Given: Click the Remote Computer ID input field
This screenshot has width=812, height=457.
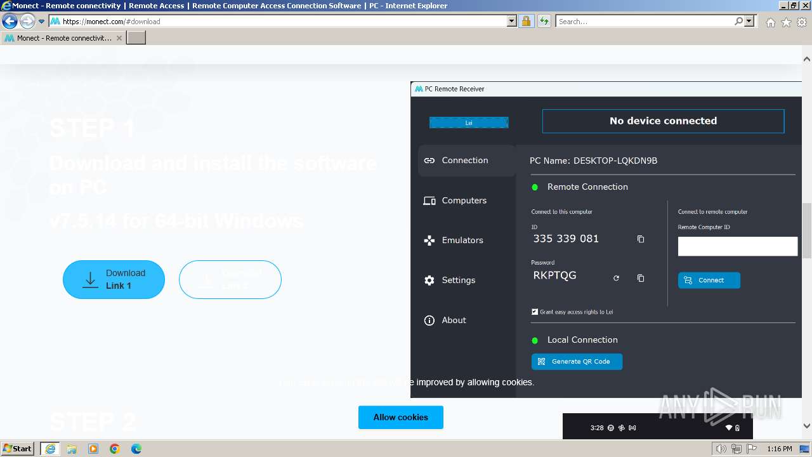Looking at the screenshot, I should pos(738,246).
